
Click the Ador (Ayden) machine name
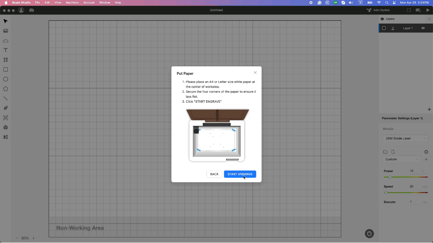click(x=381, y=10)
